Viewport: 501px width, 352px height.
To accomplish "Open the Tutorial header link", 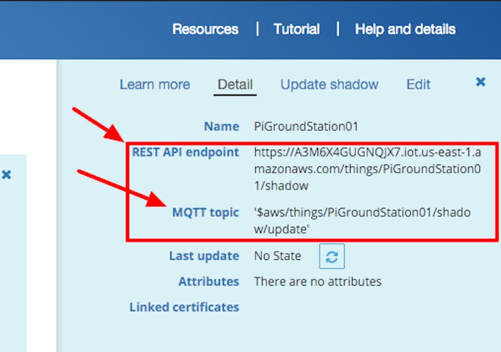I will tap(296, 29).
